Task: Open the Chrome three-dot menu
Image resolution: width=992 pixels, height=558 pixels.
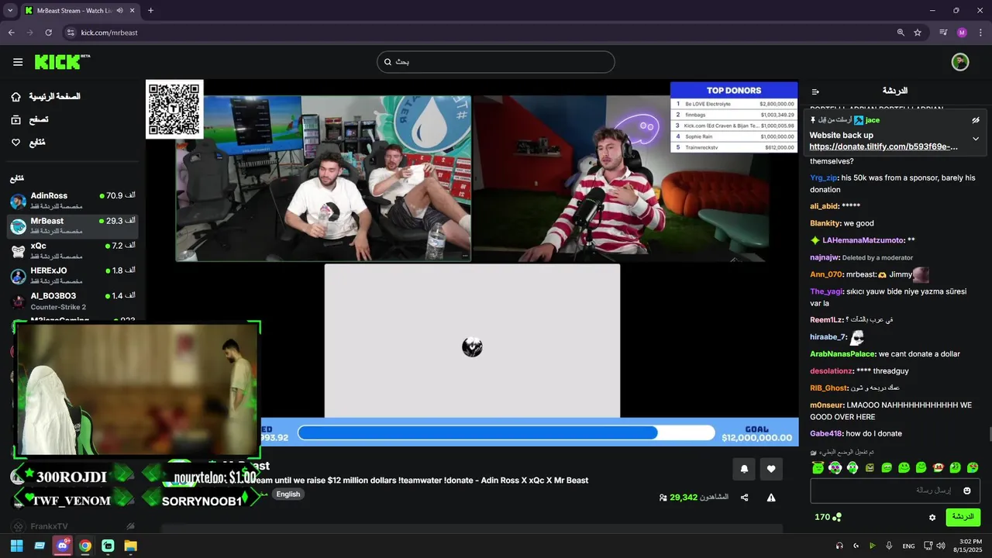Action: [980, 33]
